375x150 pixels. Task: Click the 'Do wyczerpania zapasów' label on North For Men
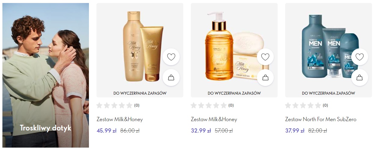328,93
